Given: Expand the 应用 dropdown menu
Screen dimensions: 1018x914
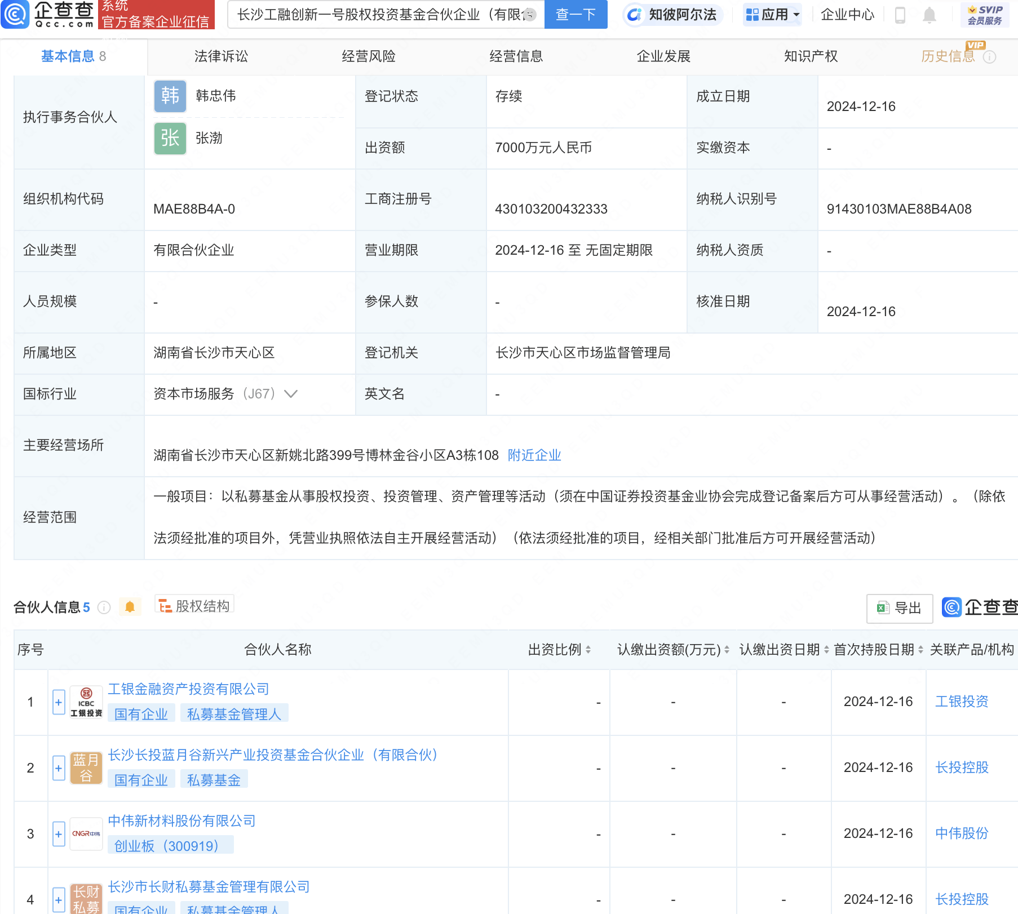Looking at the screenshot, I should [x=772, y=15].
